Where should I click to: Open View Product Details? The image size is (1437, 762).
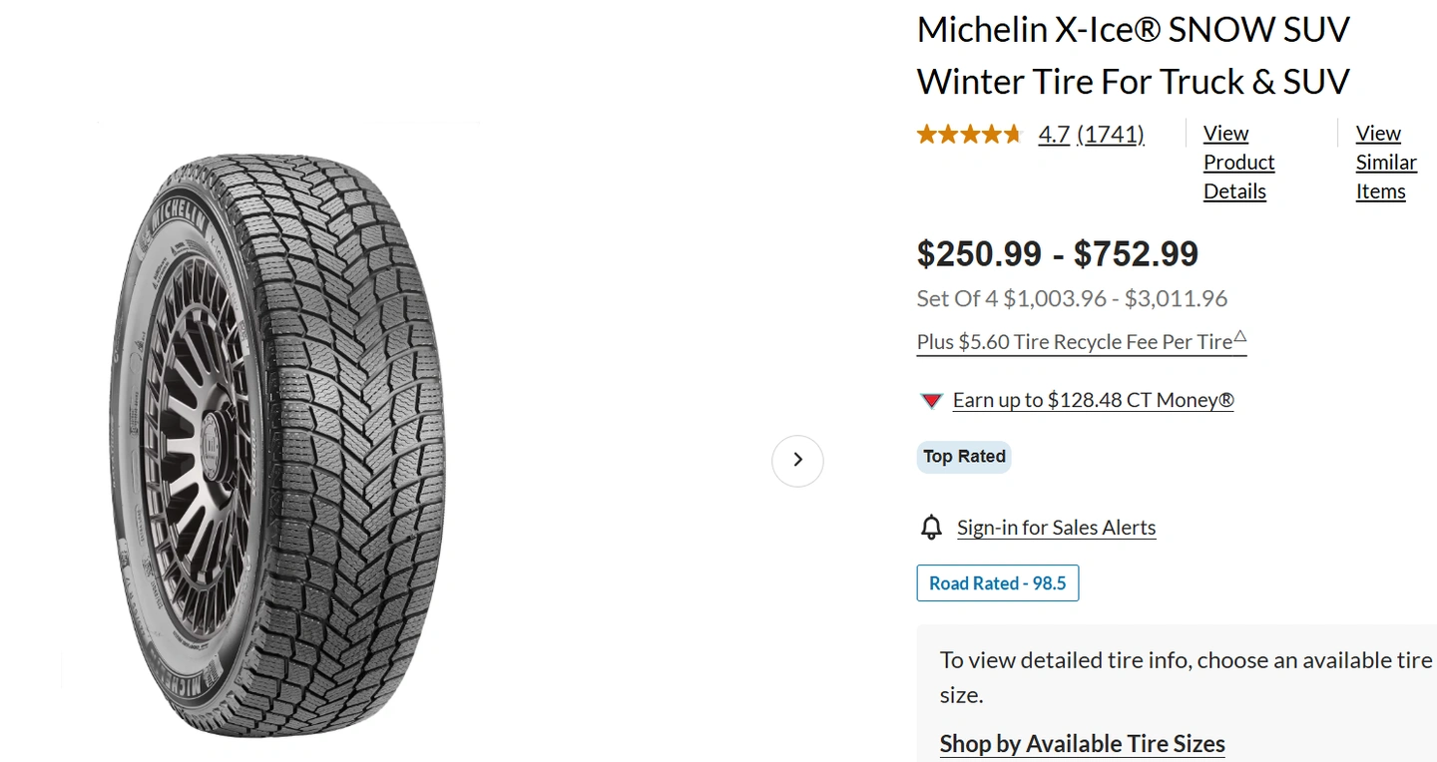pos(1238,162)
